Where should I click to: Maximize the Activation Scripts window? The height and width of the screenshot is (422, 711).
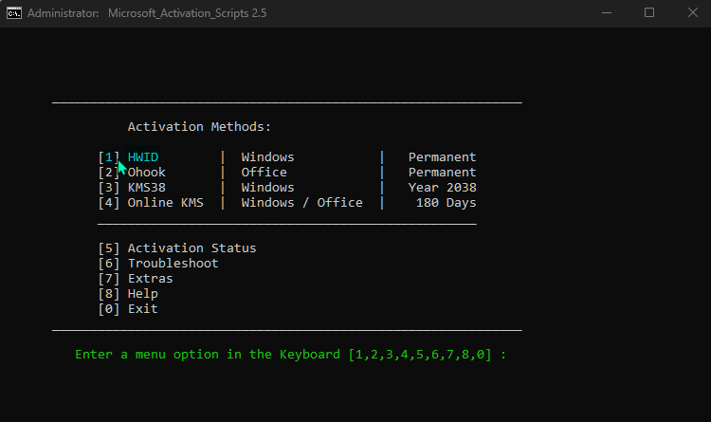pyautogui.click(x=649, y=12)
